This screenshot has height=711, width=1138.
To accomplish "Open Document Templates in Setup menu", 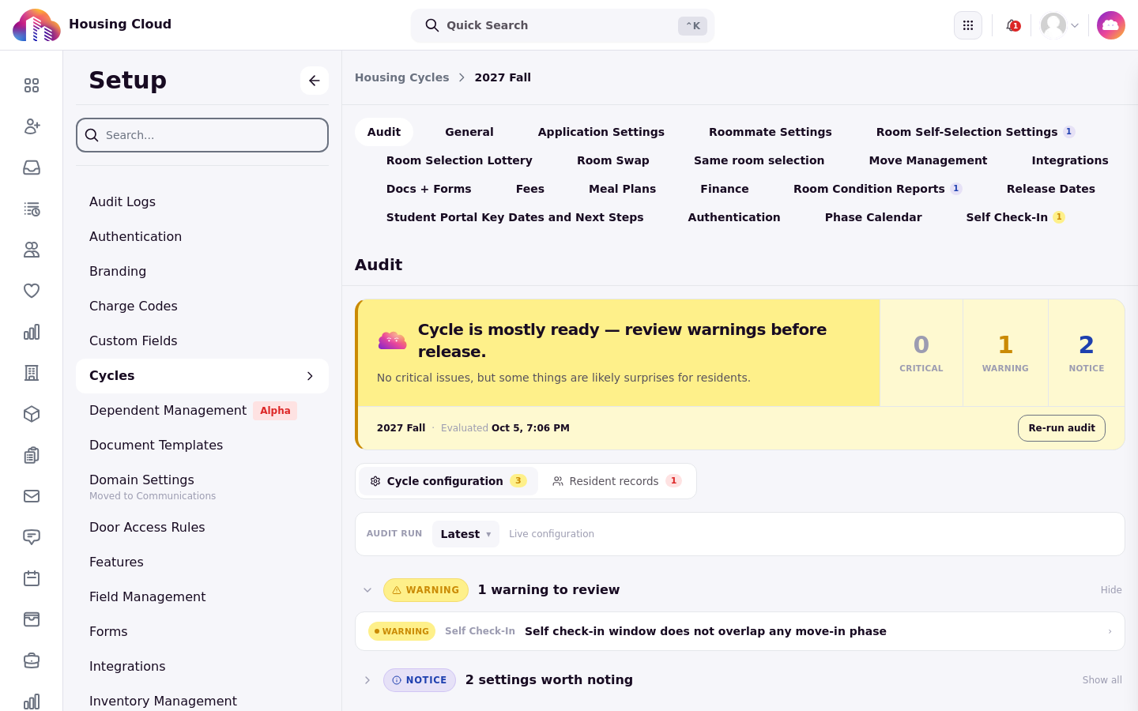I will (x=202, y=446).
